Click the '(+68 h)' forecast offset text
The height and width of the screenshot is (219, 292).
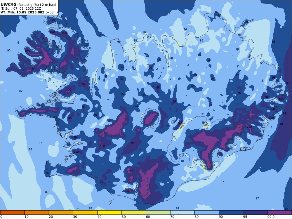coord(52,12)
